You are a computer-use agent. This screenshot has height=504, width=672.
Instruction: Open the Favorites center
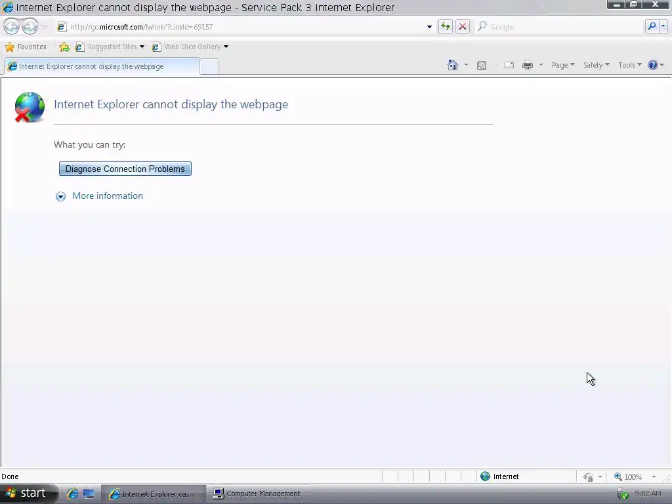coord(26,47)
